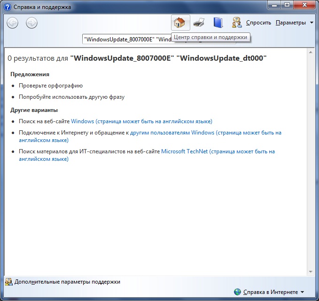
Task: Go back with the Back arrow button
Action: click(x=12, y=23)
